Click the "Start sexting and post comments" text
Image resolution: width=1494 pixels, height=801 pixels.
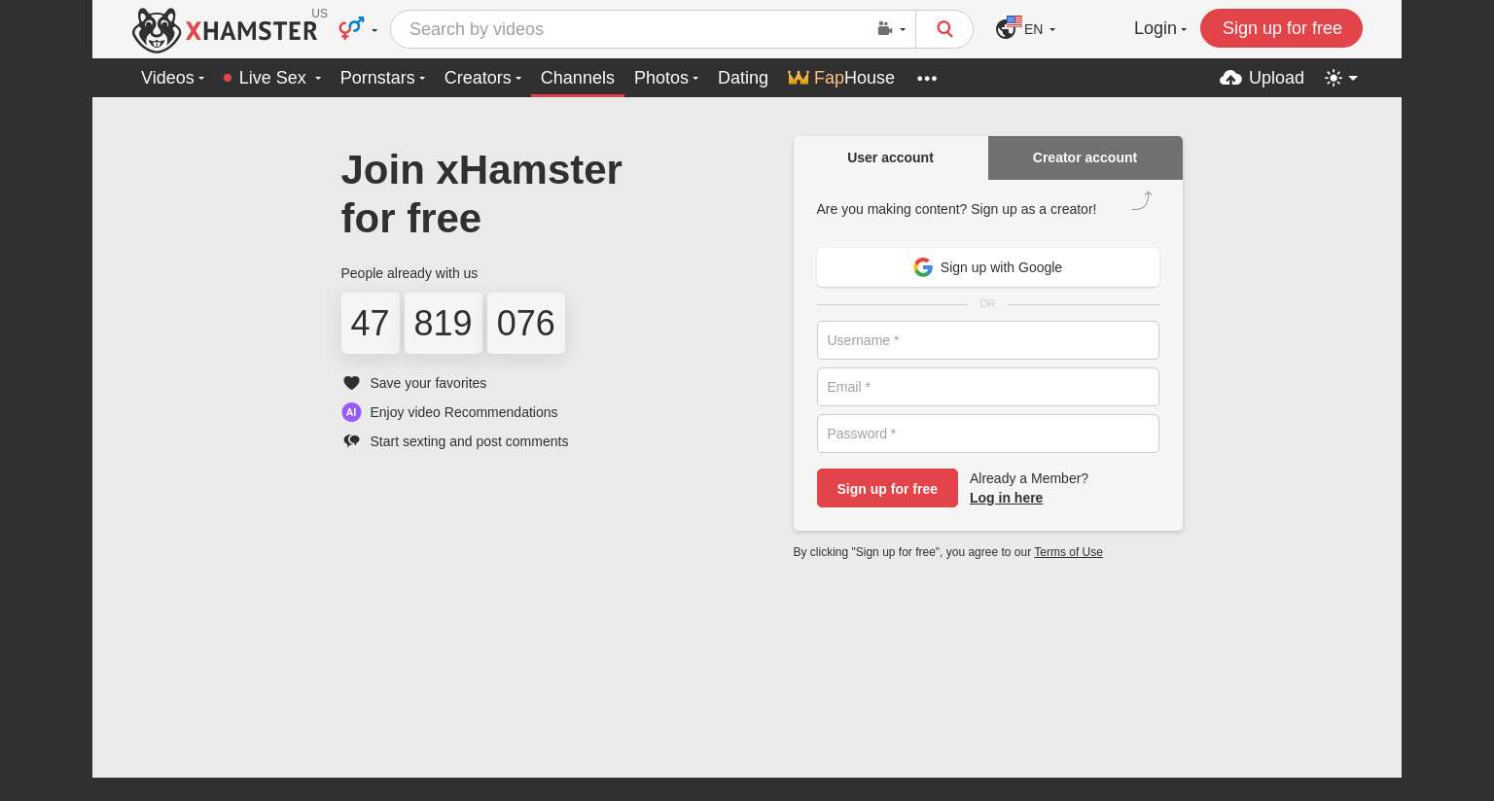point(469,441)
